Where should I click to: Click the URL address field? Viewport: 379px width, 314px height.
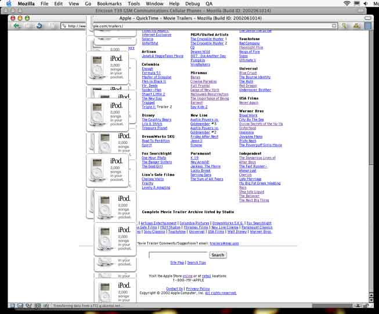click(x=200, y=26)
